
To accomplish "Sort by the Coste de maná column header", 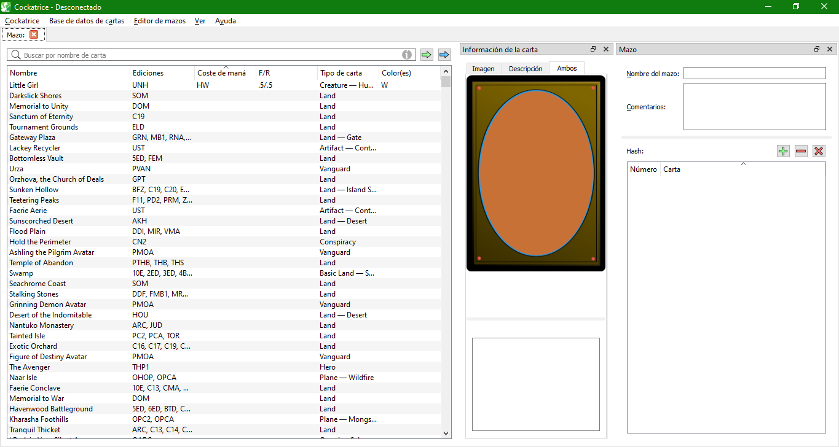I will coord(226,73).
